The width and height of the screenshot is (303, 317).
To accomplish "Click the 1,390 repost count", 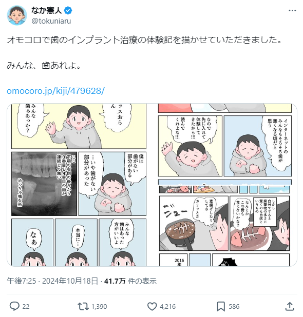I will 99,307.
